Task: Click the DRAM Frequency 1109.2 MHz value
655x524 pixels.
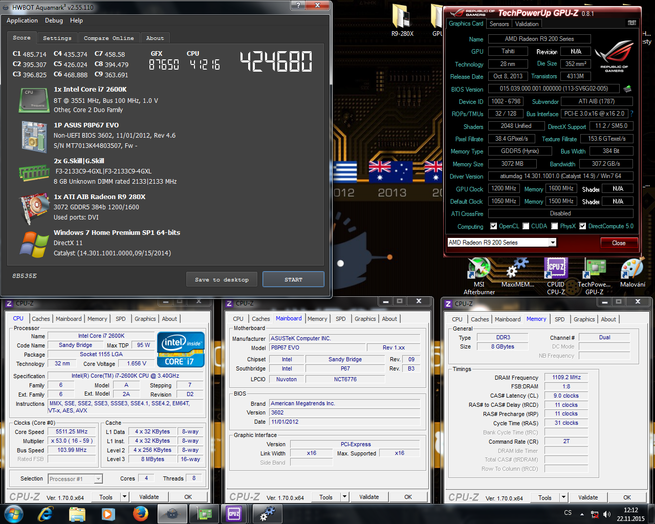Action: (x=566, y=377)
